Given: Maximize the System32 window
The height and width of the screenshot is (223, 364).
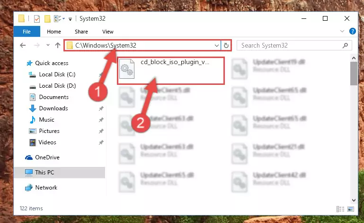Looking at the screenshot, I should pyautogui.click(x=325, y=18).
